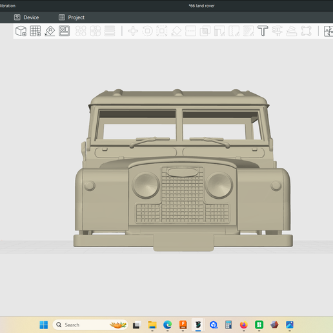Open the Mesh boolean tool

[x=205, y=31]
